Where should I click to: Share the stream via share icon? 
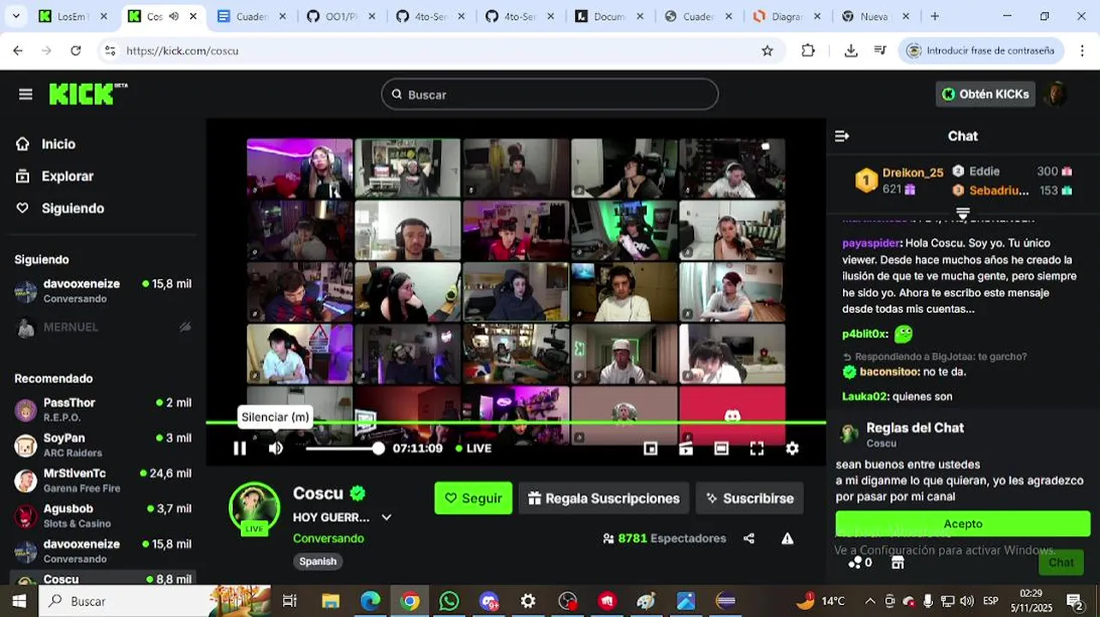pyautogui.click(x=749, y=538)
